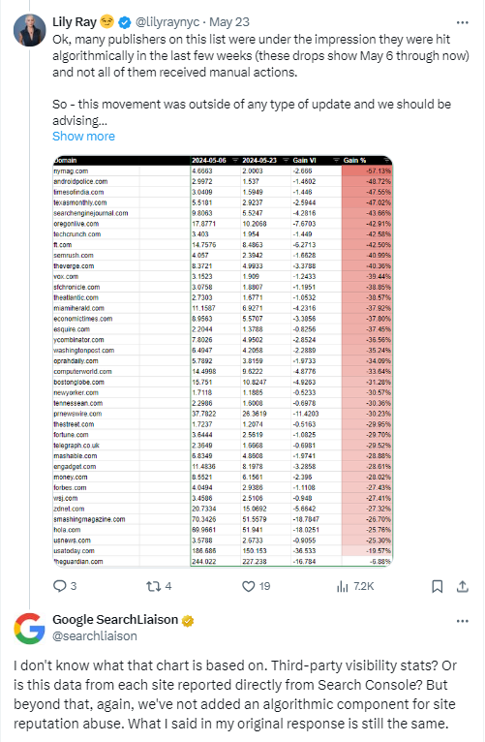Expand the tweet with Show more

[x=83, y=137]
